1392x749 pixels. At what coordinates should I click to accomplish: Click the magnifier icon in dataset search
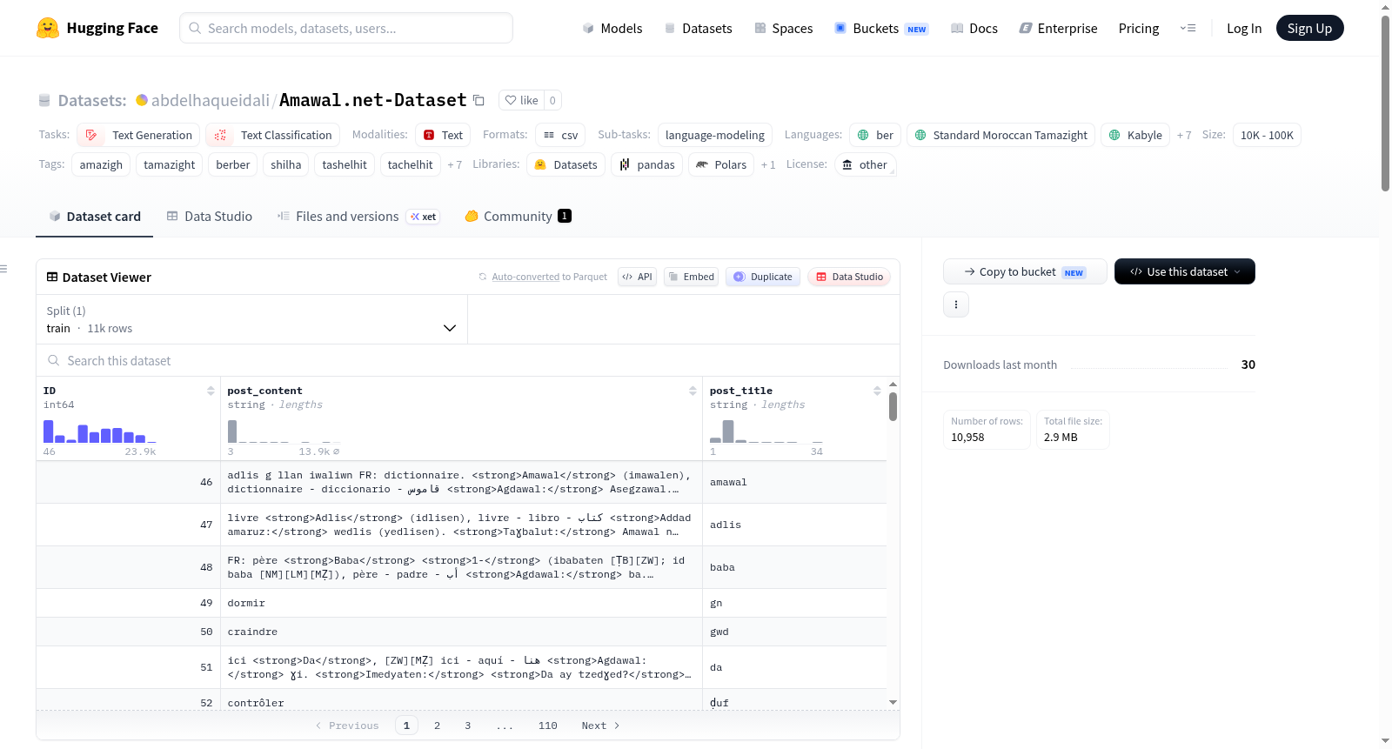coord(53,360)
